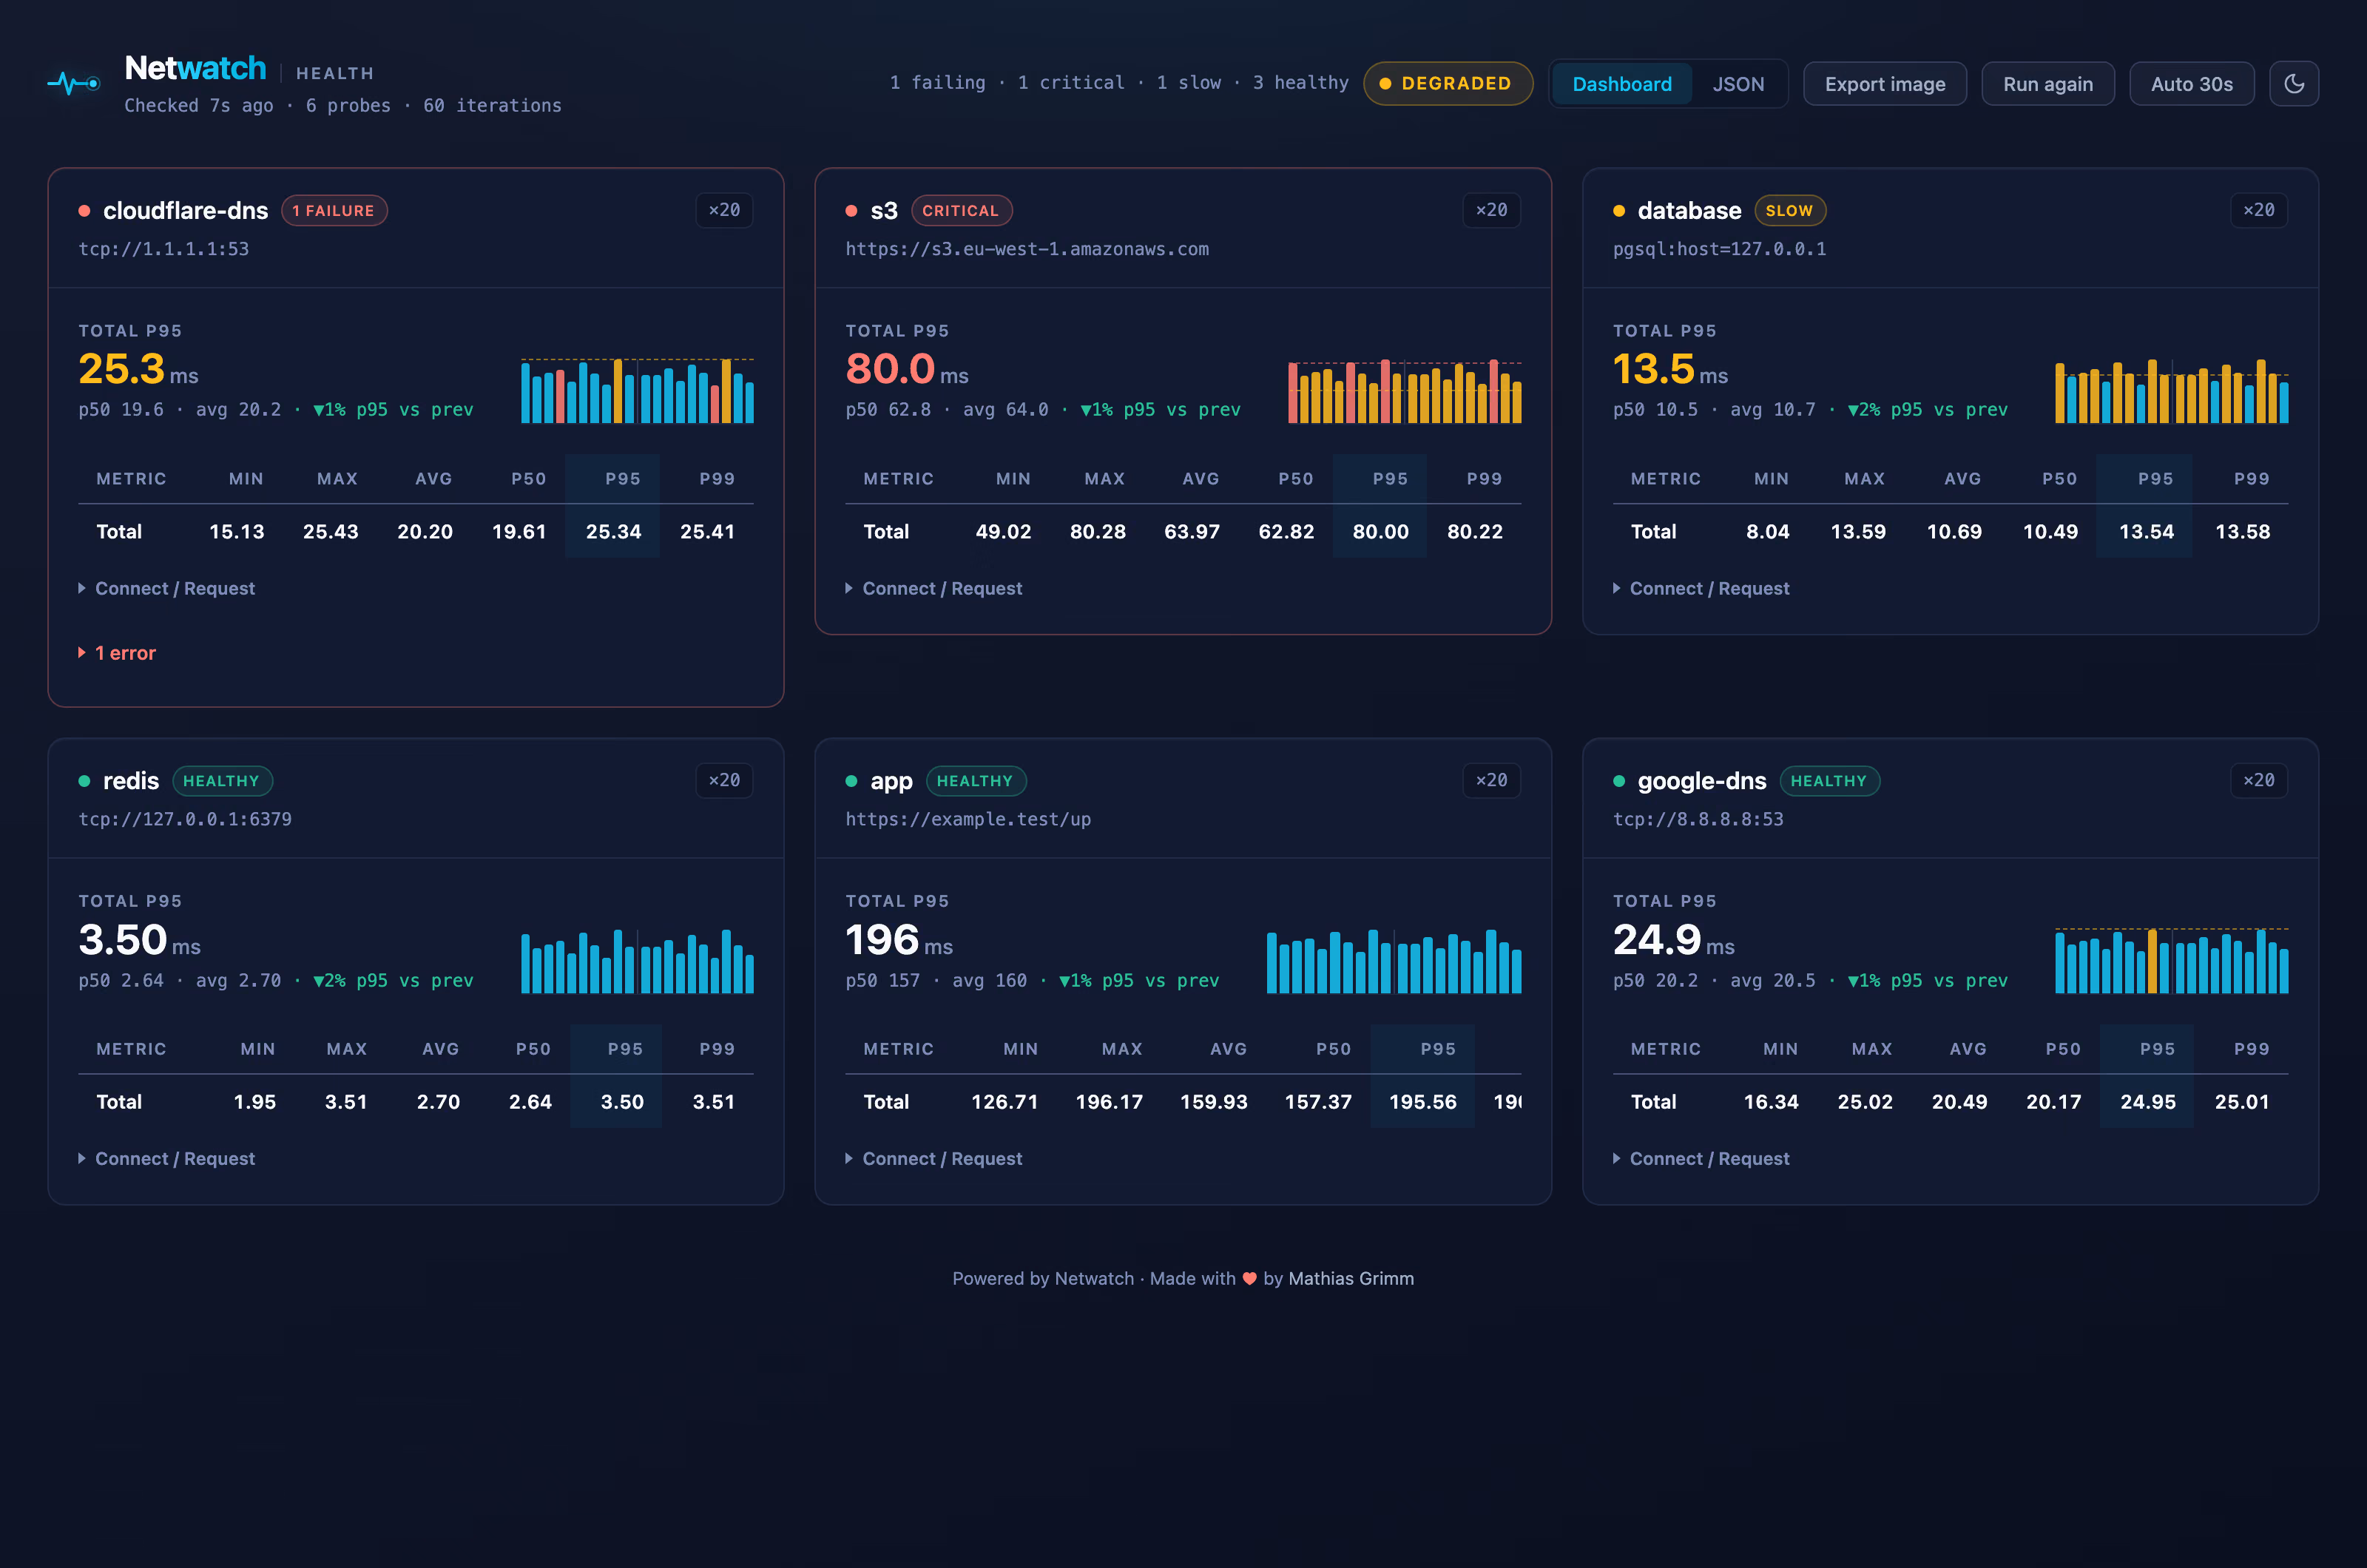This screenshot has width=2367, height=1568.
Task: Expand Connect / Request under cloudflare-dns
Action: click(x=166, y=588)
